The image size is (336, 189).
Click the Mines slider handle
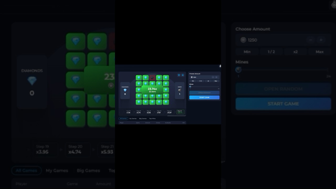[190, 87]
